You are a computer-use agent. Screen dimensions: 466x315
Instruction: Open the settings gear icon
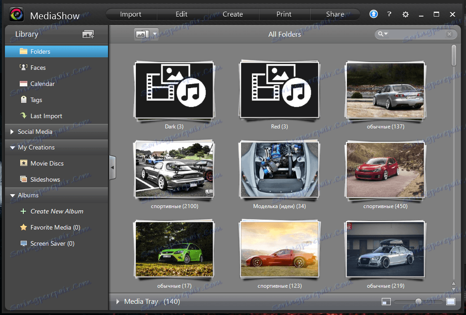[406, 14]
